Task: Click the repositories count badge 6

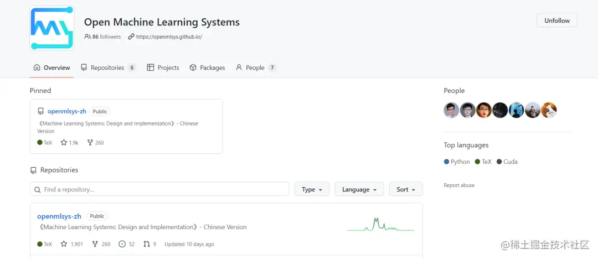Action: (x=132, y=68)
